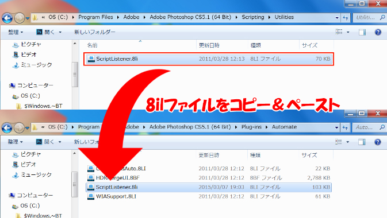The height and width of the screenshot is (218, 387).
Task: Refresh the Automate folder view
Action: coord(345,127)
